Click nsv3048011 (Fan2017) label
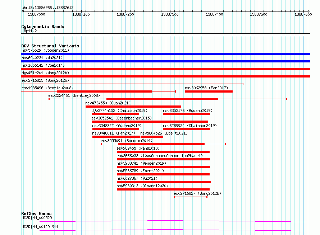This screenshot has height=235, width=320. (x=114, y=133)
